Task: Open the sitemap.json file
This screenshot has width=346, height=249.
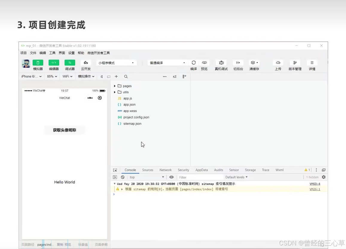Action: coord(132,124)
